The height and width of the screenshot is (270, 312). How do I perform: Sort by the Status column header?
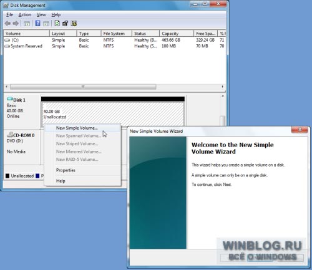tap(145, 34)
